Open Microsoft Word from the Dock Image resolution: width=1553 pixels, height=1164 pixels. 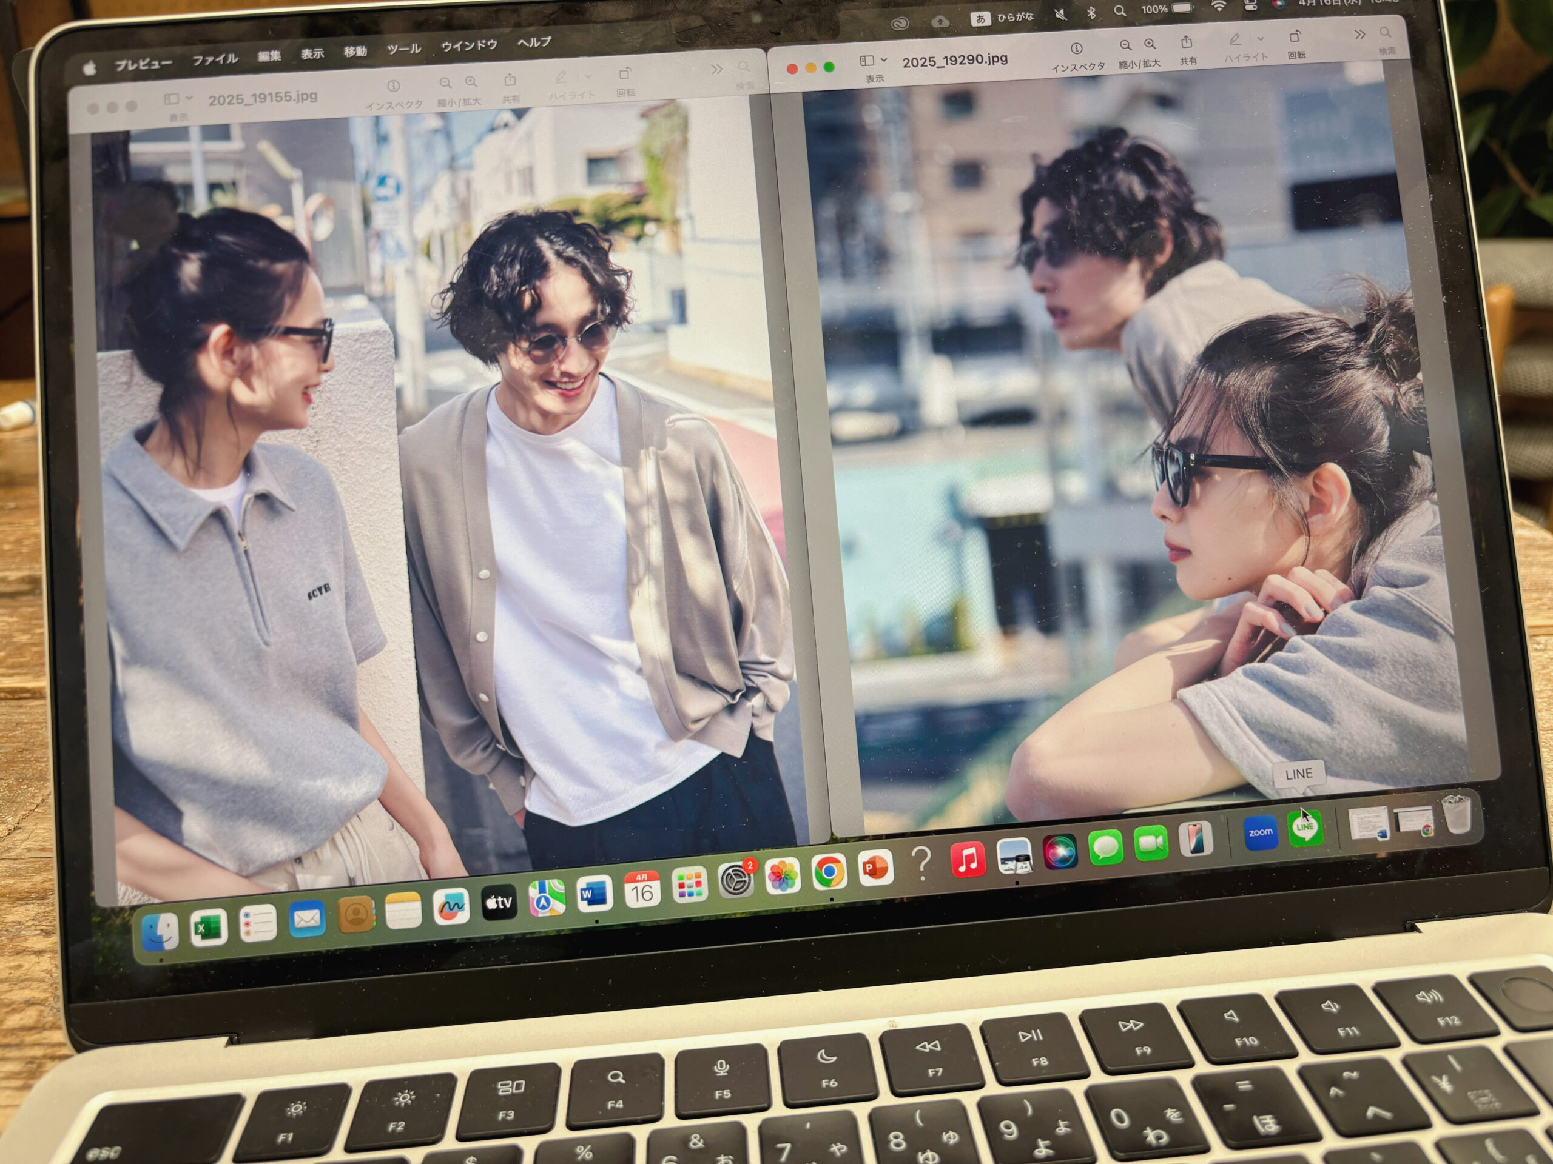(595, 894)
